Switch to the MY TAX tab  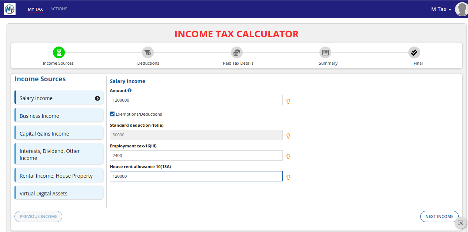35,9
